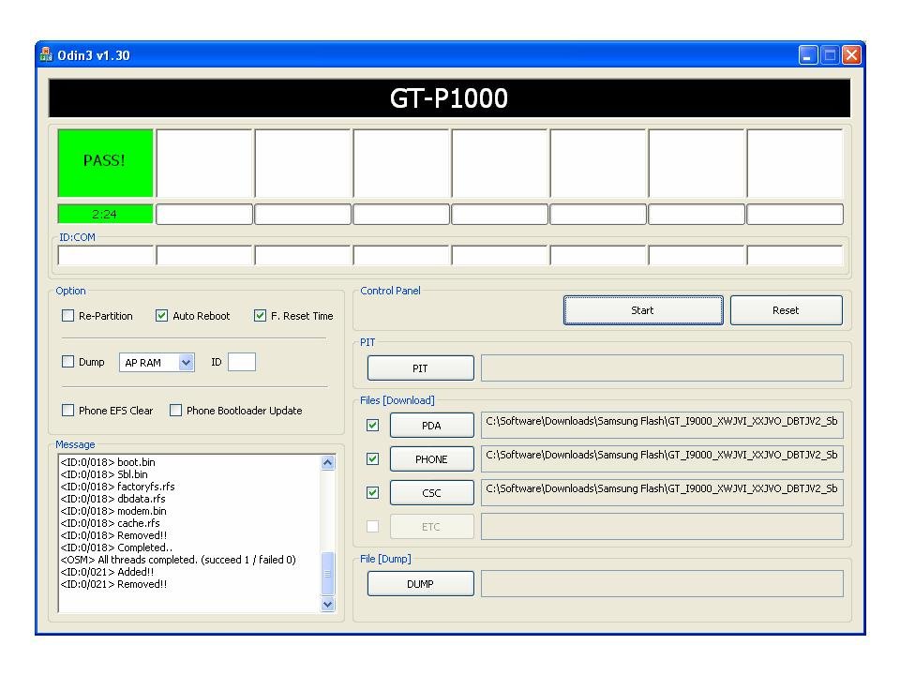Click the PHONE file path field
The image size is (900, 675).
coord(662,459)
